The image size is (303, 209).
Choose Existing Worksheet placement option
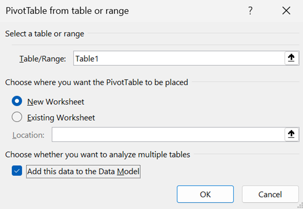[17, 117]
